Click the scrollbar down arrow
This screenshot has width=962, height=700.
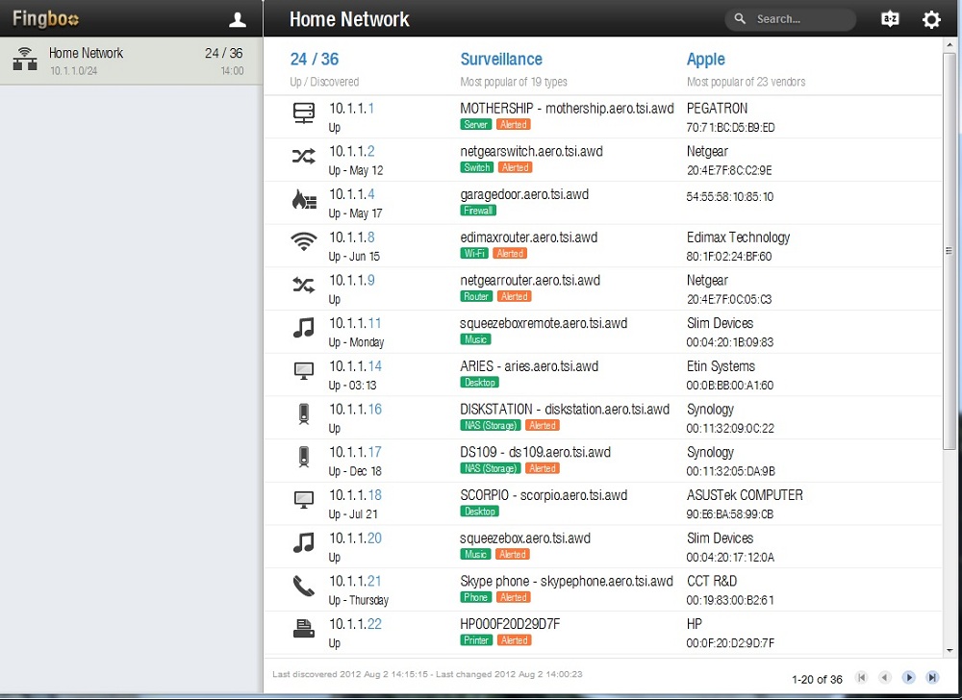(949, 651)
